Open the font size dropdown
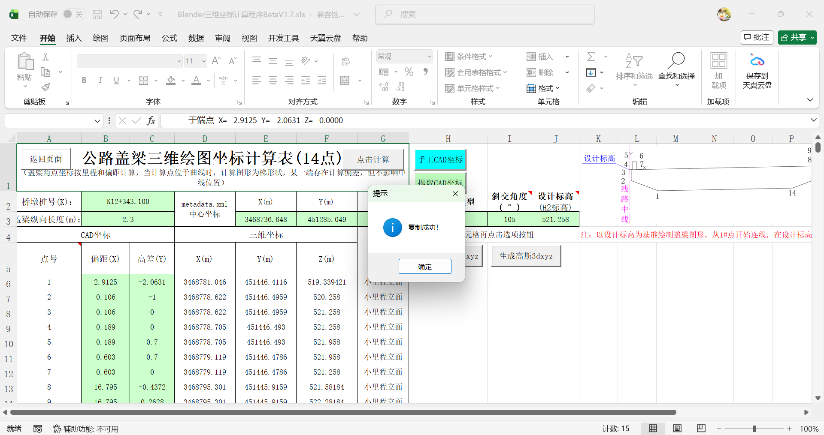The width and height of the screenshot is (824, 435). pos(203,61)
